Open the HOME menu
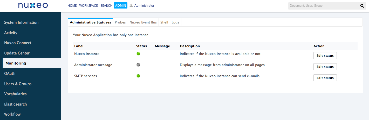 tap(72, 5)
